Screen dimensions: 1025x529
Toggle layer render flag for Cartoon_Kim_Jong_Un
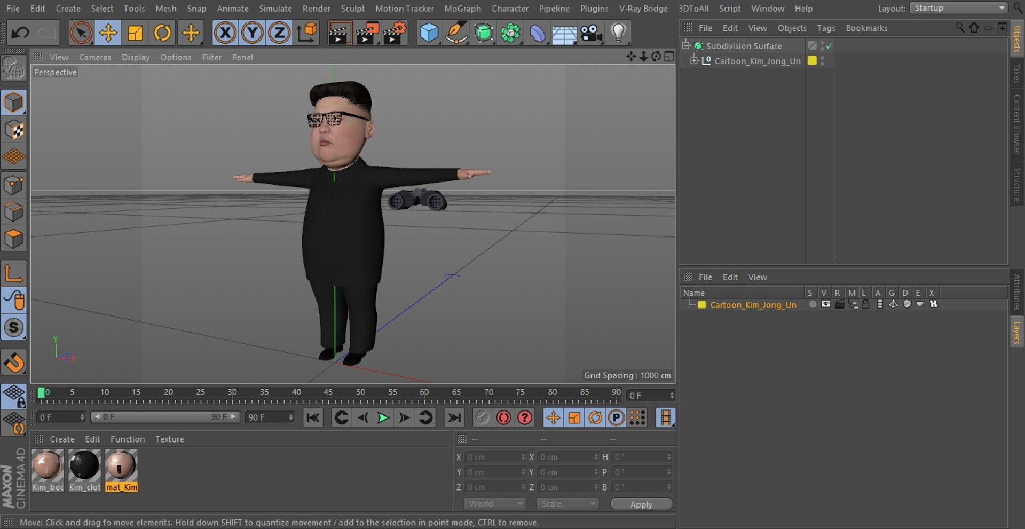(839, 304)
